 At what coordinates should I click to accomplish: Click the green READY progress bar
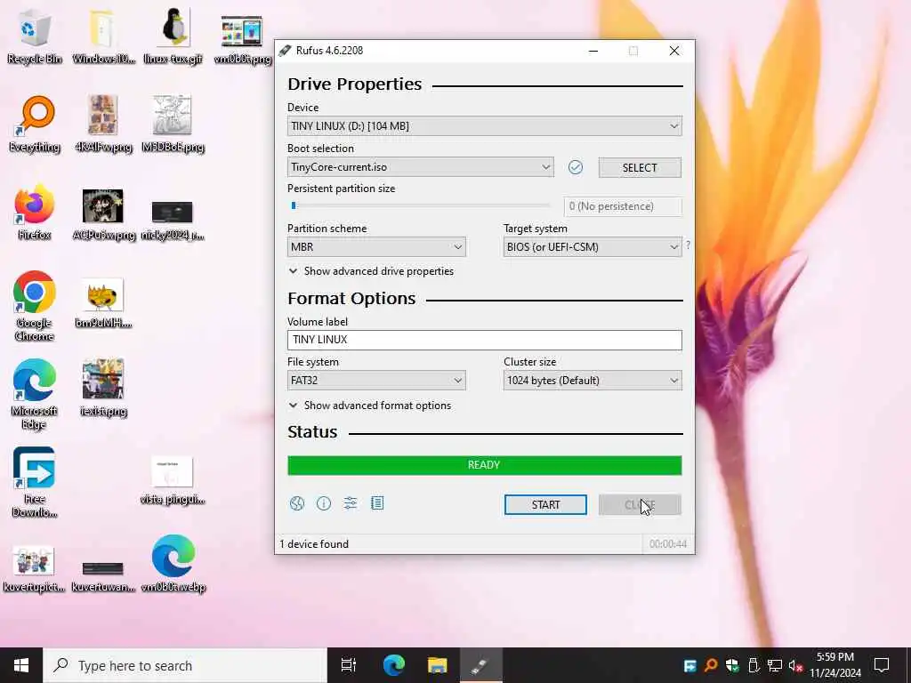(x=485, y=465)
